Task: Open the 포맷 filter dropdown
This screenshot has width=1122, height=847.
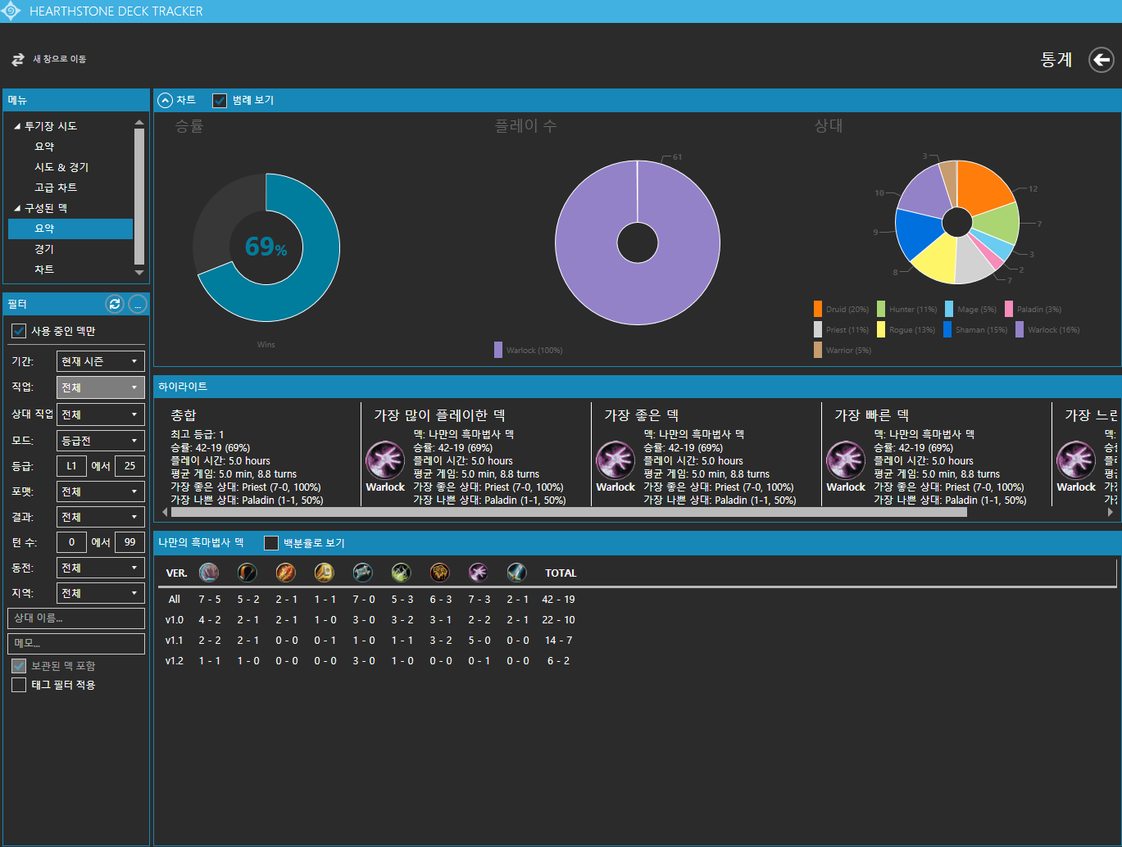Action: [101, 491]
